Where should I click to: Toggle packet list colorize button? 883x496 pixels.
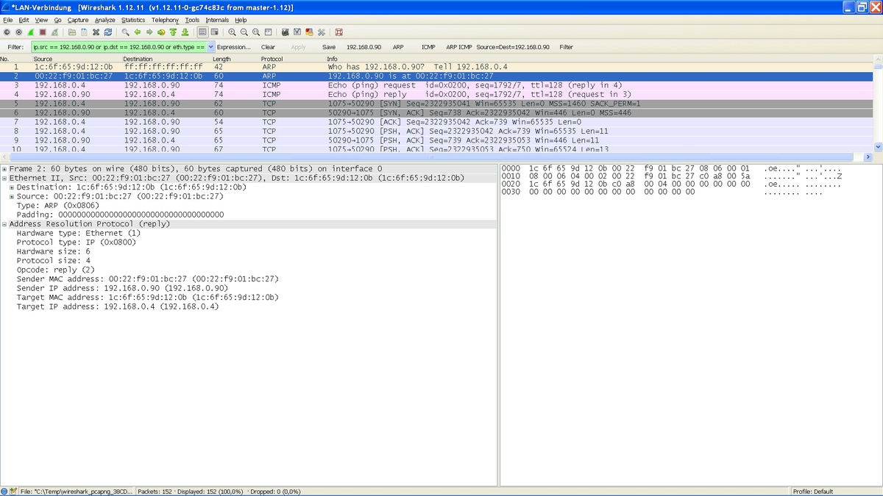pyautogui.click(x=203, y=32)
